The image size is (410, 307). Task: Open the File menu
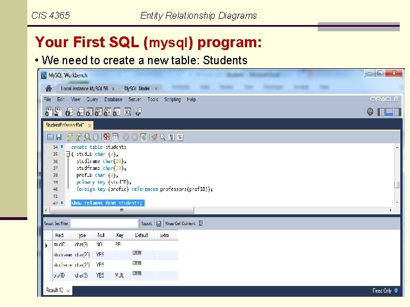tap(47, 99)
